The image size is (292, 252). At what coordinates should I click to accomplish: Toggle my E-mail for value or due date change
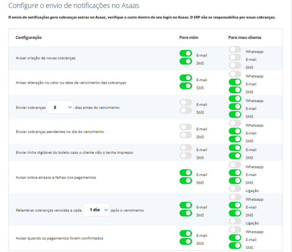(186, 78)
